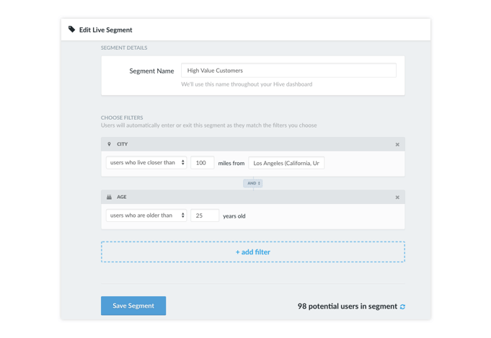Click the tag icon beside Edit Live Segment

[x=71, y=30]
